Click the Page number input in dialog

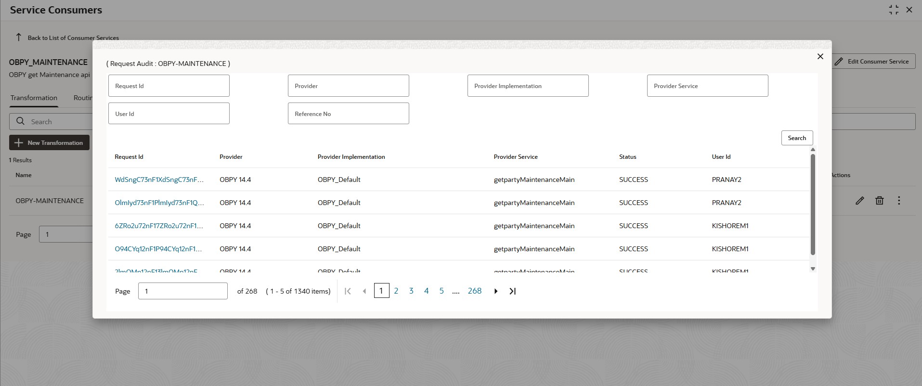pyautogui.click(x=183, y=291)
